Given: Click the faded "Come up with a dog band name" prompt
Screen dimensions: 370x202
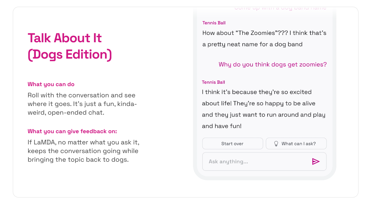Looking at the screenshot, I should (x=280, y=7).
